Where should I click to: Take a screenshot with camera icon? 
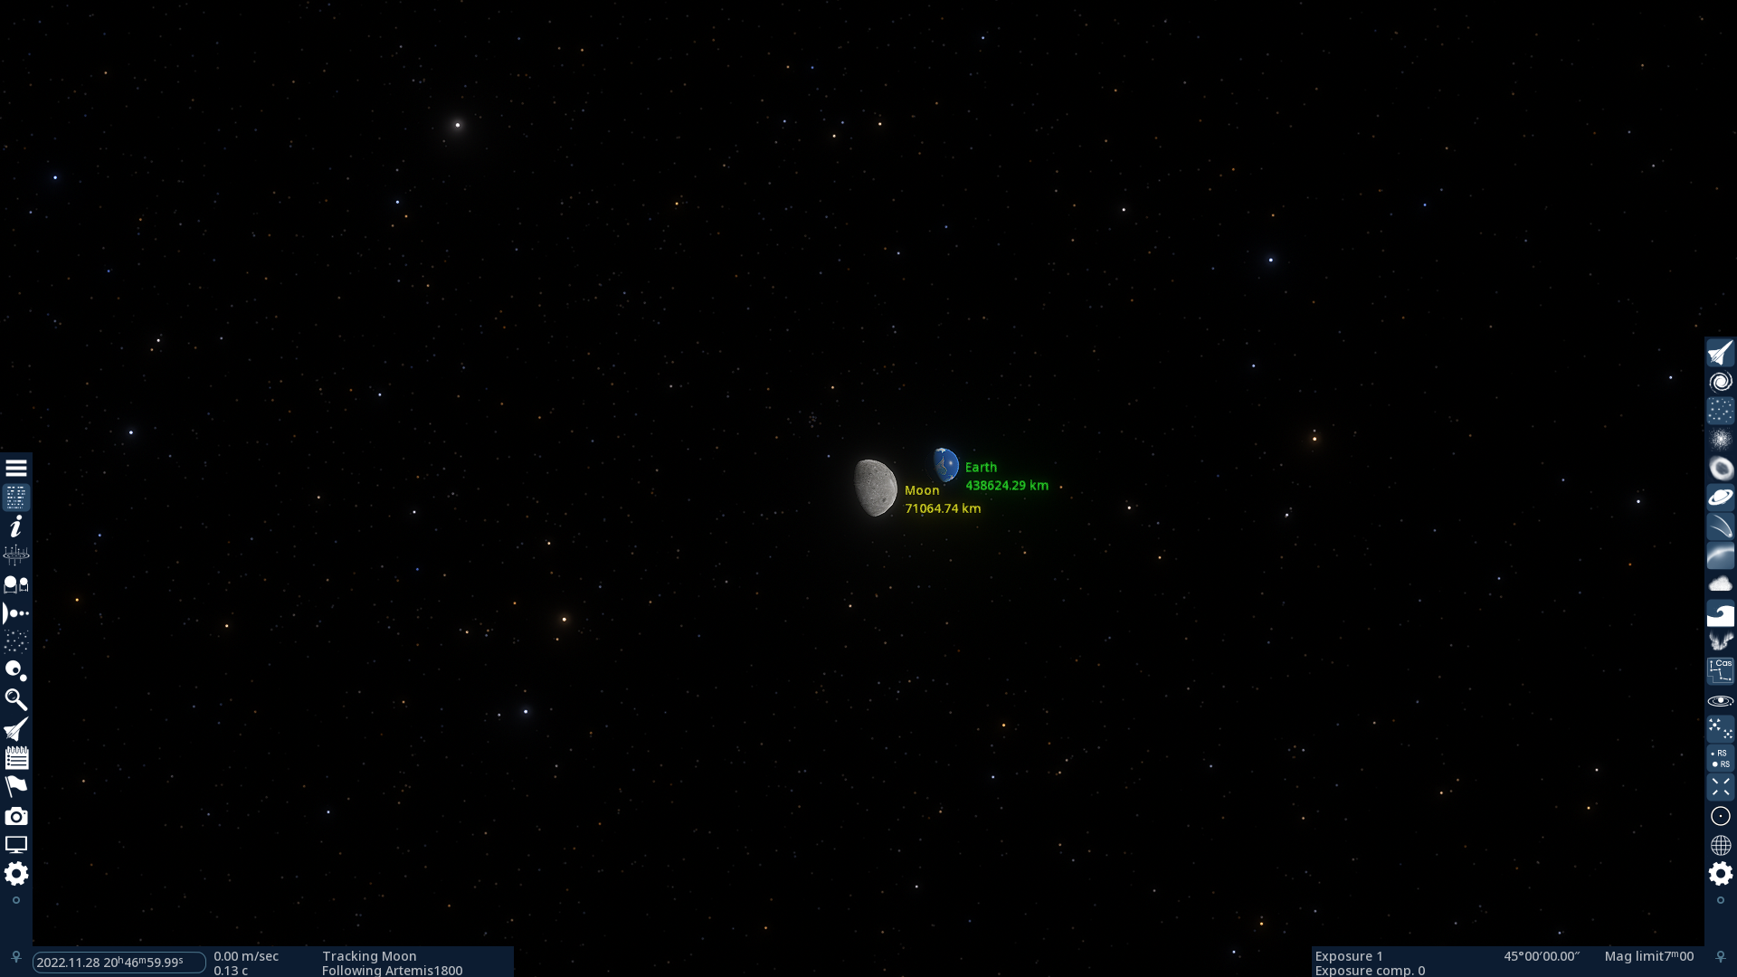tap(16, 816)
